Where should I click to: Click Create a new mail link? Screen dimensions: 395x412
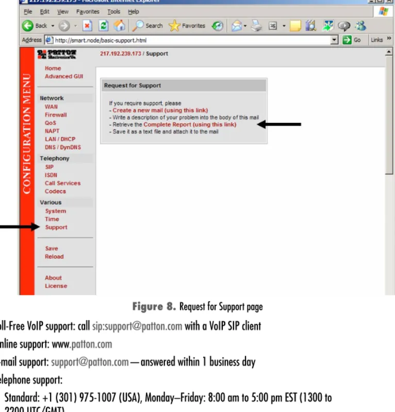(x=160, y=110)
